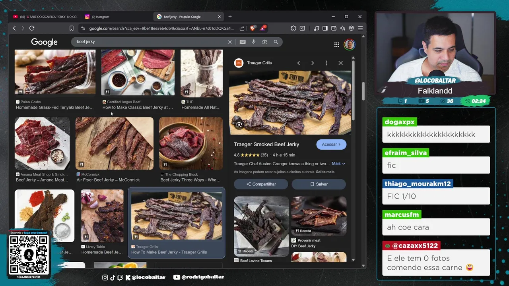Open the large Traeger jerky preview image
The width and height of the screenshot is (509, 286).
(x=290, y=103)
